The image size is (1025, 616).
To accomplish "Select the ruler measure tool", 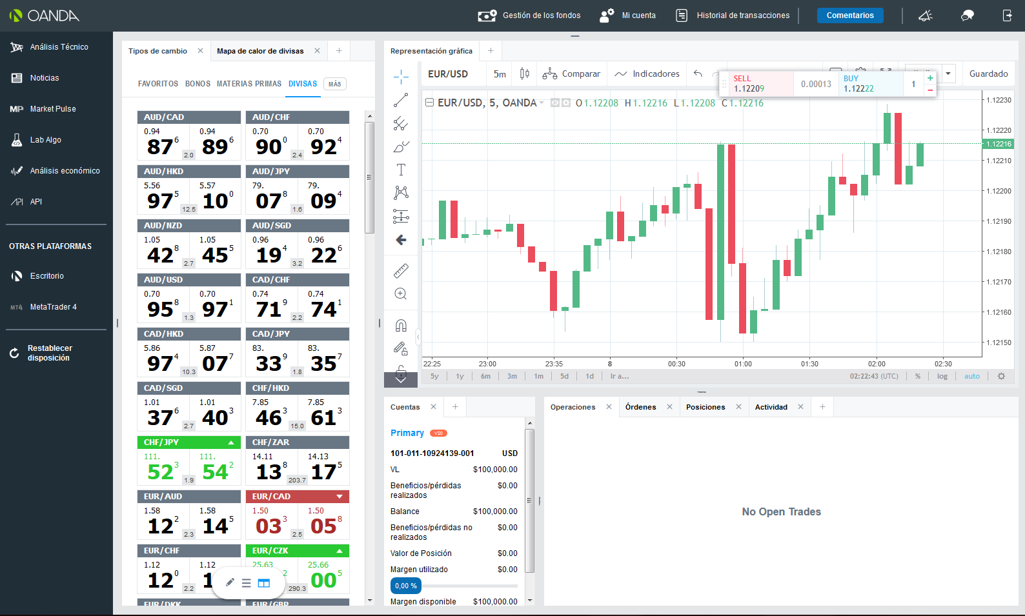I will point(401,270).
